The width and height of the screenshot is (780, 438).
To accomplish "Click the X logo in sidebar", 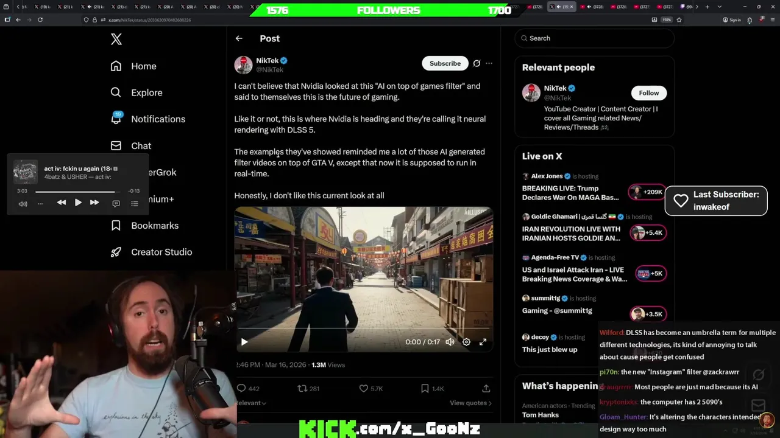I will pos(116,40).
